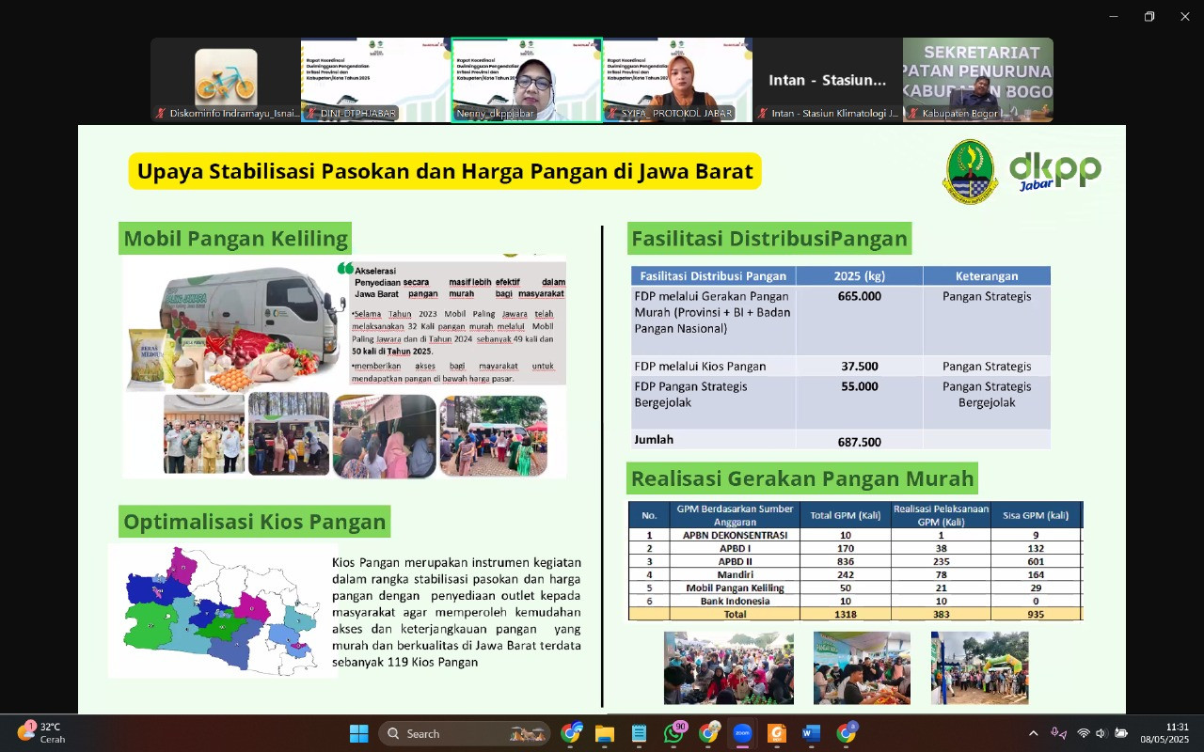Click the 'Fasilitasi DistribusiPangan' heading
The image size is (1204, 752).
click(769, 239)
